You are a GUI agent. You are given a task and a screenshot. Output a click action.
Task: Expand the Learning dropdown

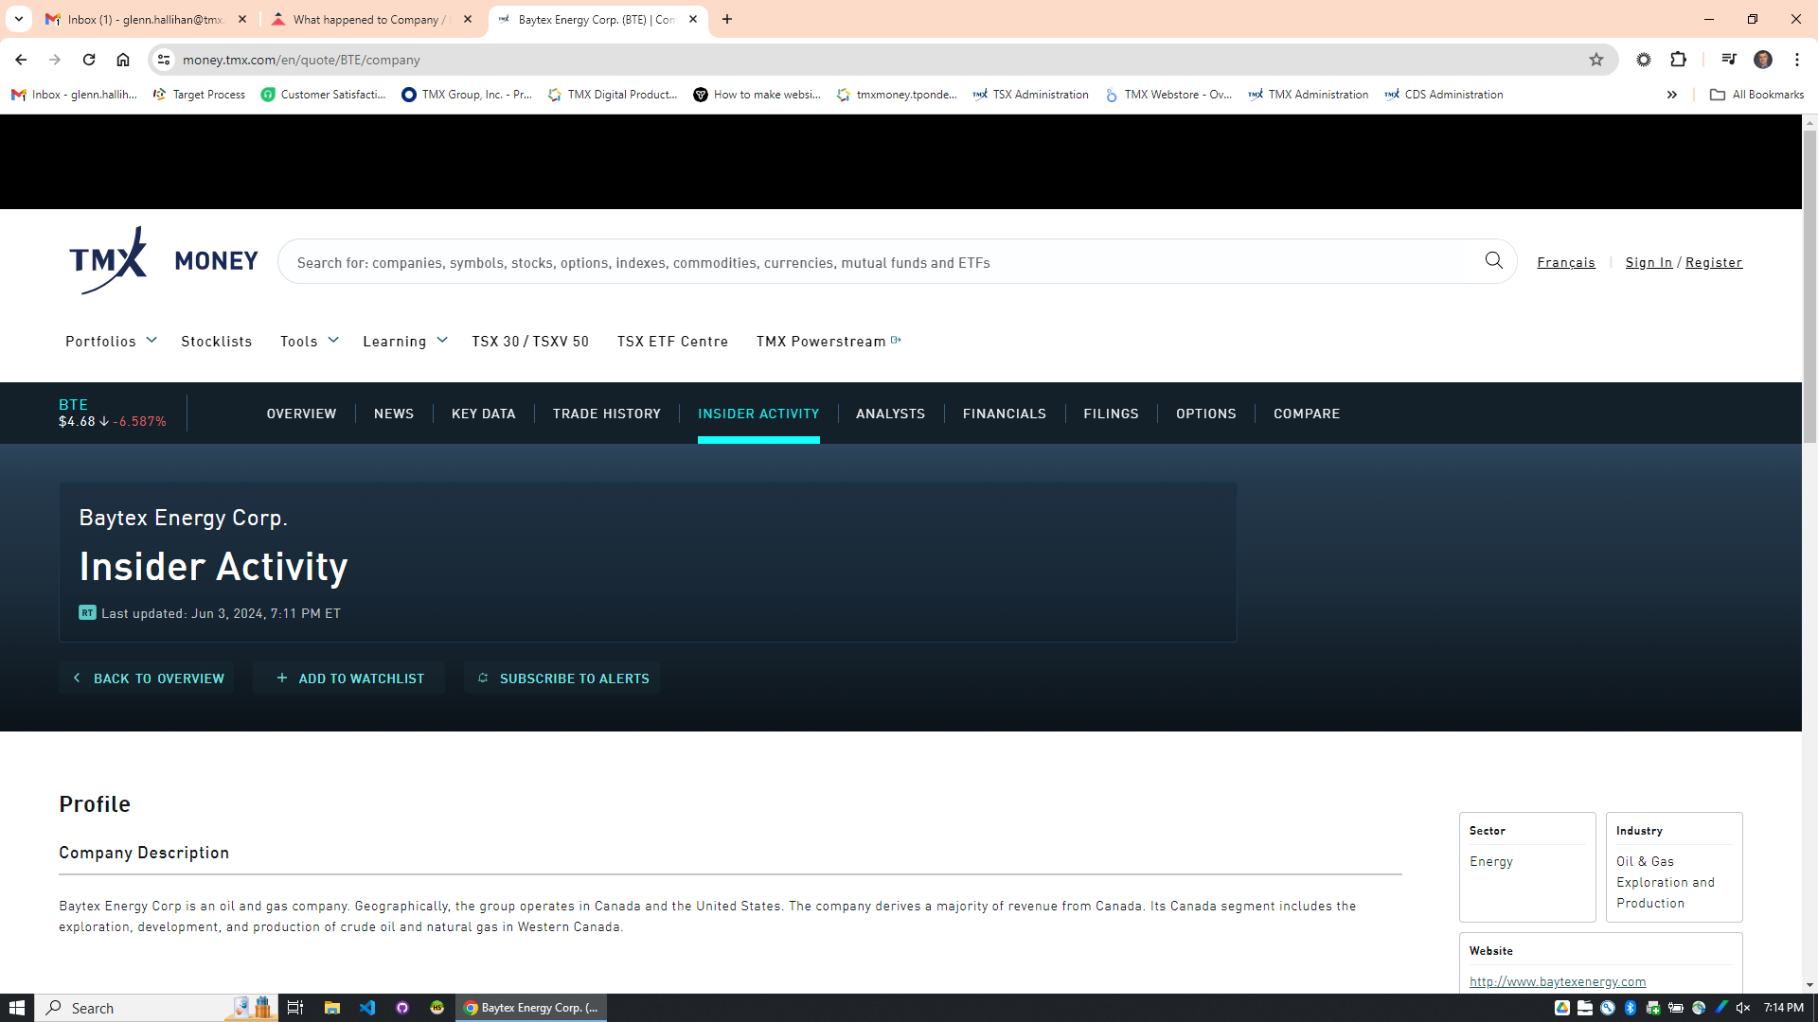click(x=404, y=341)
